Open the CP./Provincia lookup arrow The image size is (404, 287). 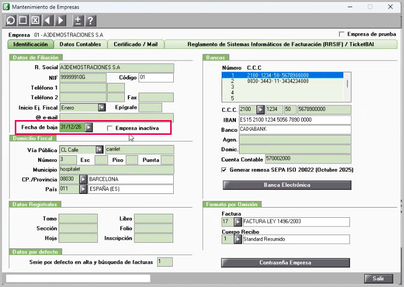click(x=83, y=180)
